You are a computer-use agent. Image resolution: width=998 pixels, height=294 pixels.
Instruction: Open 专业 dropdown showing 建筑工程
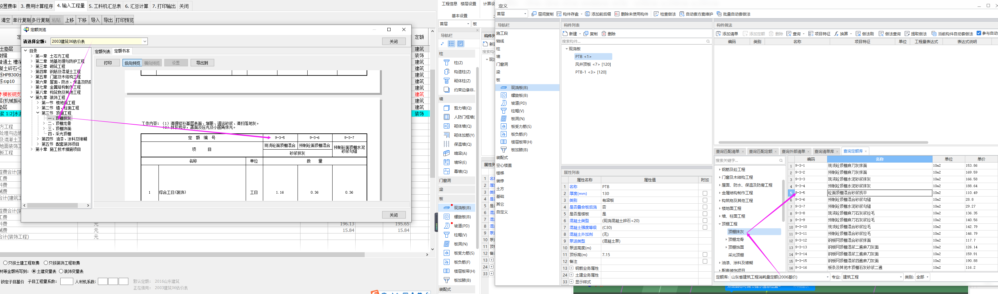tap(872, 277)
